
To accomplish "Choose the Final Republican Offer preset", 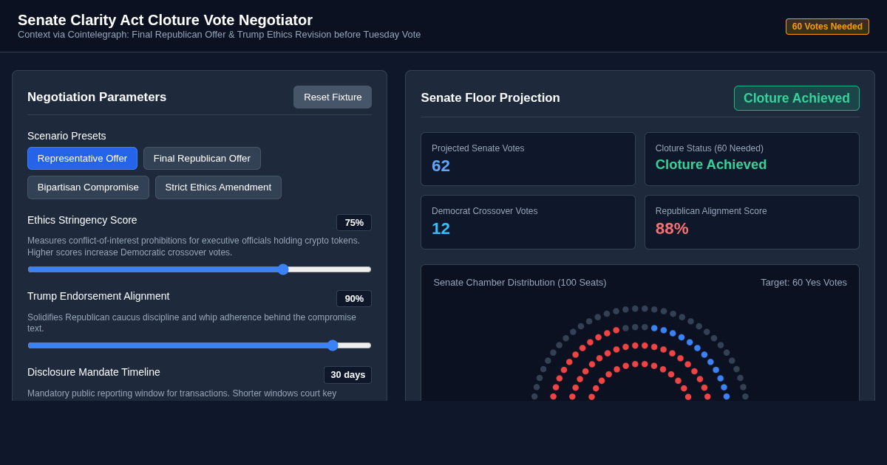I will 202,158.
